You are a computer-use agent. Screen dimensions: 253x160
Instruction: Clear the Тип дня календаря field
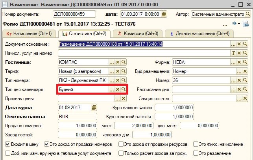[118, 89]
